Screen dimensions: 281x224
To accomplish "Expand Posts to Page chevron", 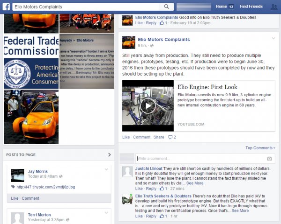I will [110, 154].
